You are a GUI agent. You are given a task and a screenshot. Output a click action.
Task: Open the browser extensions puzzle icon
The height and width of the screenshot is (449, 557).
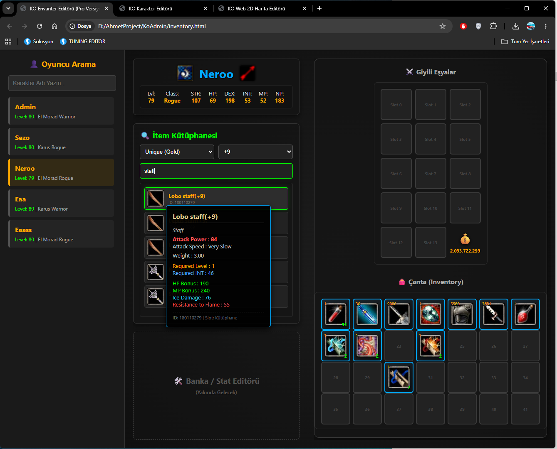pos(493,26)
